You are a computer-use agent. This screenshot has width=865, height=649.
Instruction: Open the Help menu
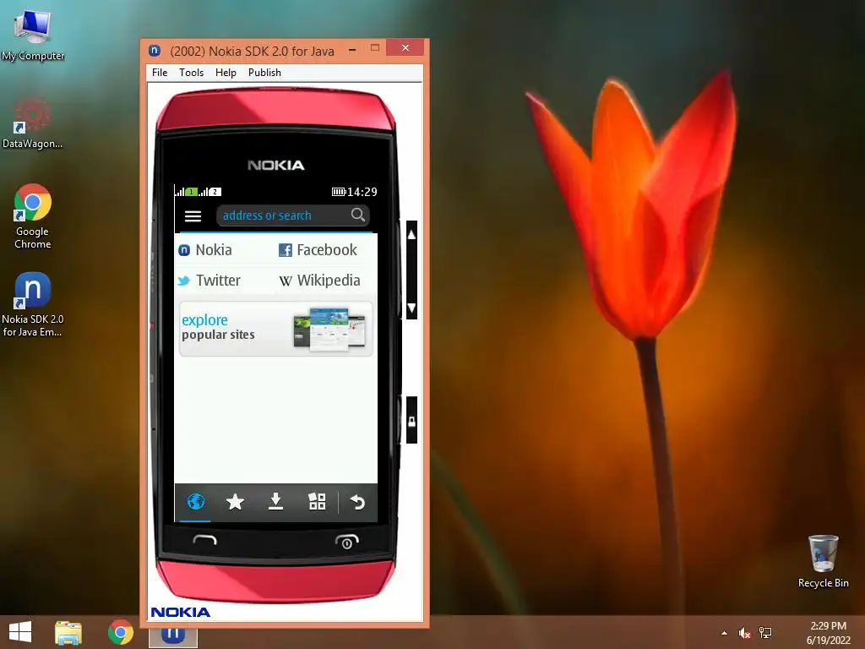point(226,73)
